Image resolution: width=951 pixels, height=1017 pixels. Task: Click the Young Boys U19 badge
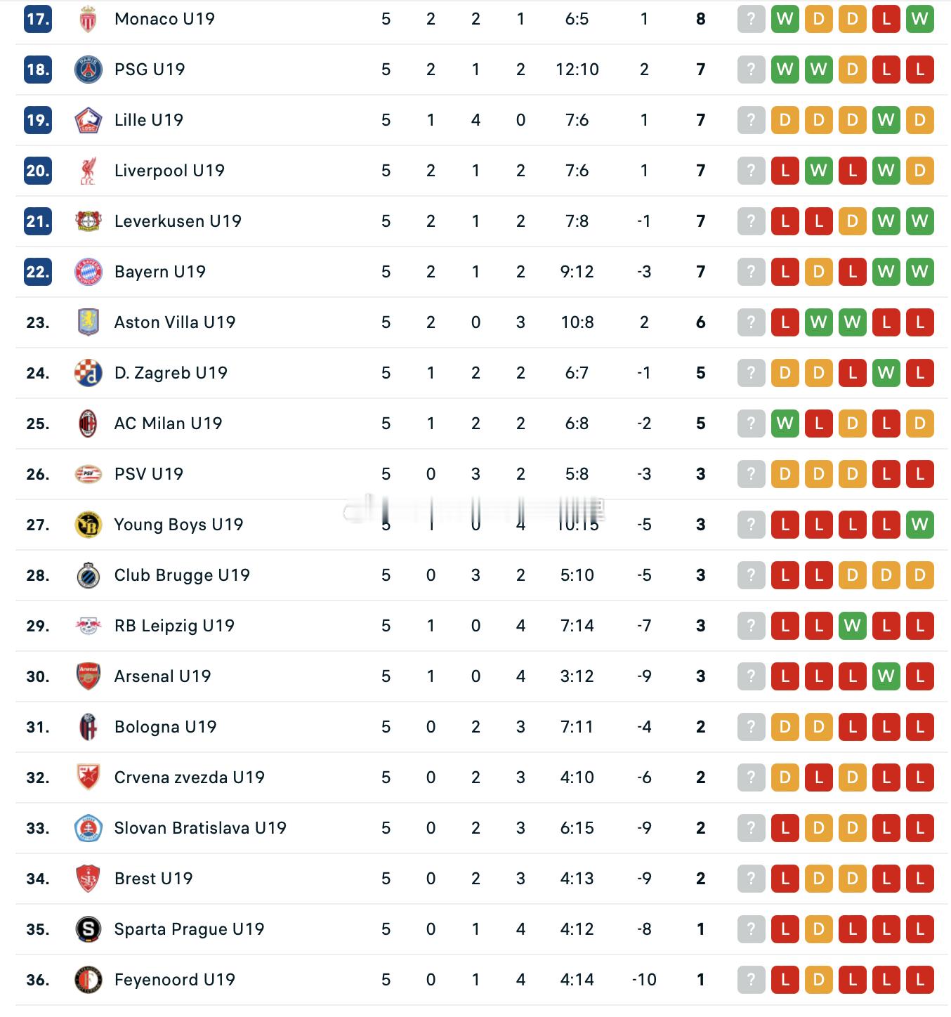[x=88, y=525]
